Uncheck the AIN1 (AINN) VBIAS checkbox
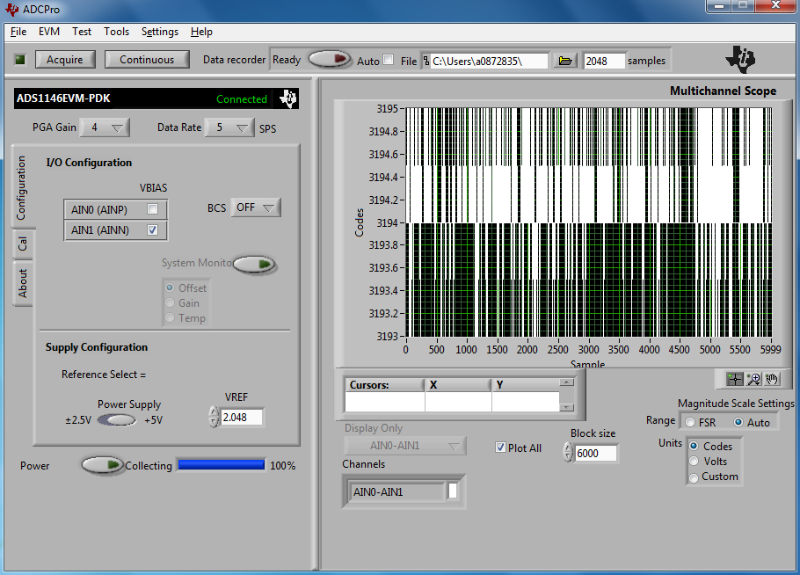The width and height of the screenshot is (800, 575). 152,229
